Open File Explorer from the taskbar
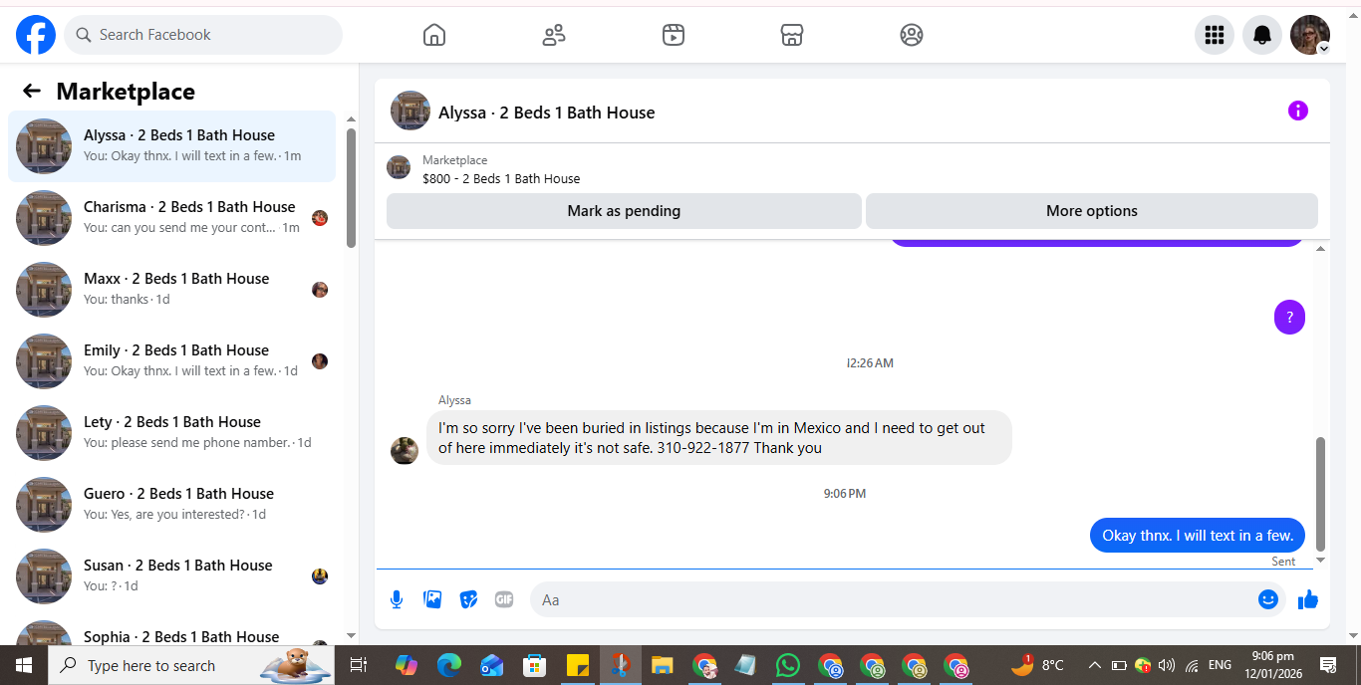 coord(663,665)
